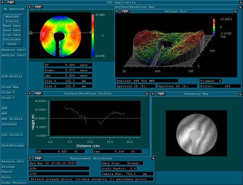Click the color scale bar beside wavefront map
This screenshot has width=243, height=185.
click(93, 34)
